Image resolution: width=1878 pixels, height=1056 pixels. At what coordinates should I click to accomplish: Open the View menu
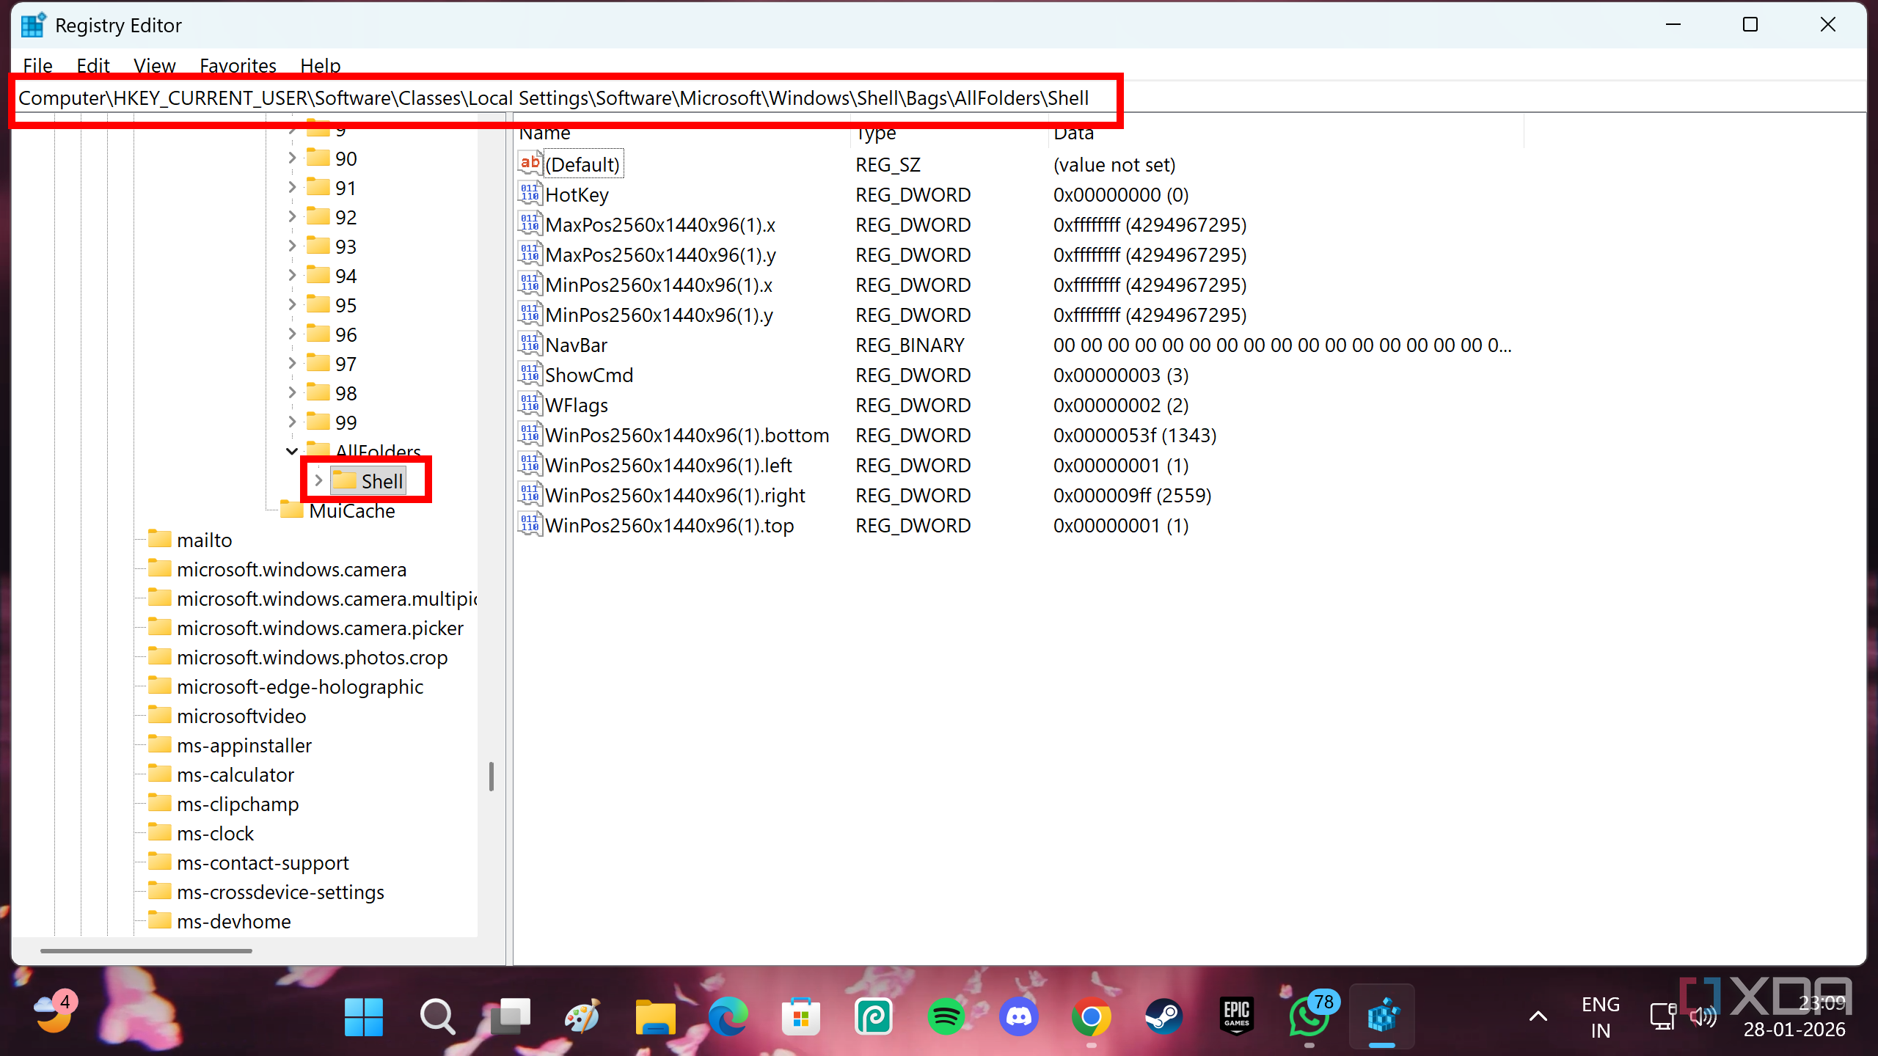coord(154,65)
